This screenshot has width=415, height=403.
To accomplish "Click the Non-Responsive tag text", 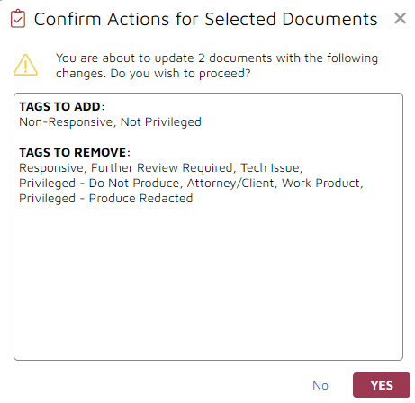I will (66, 122).
